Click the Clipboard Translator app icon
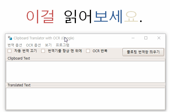This screenshot has width=170, height=112. [10, 38]
